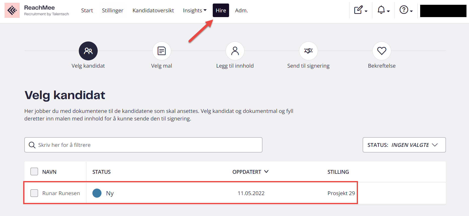Open the Kandidatoversikt menu item
Screen dimensions: 469x216
(x=153, y=10)
